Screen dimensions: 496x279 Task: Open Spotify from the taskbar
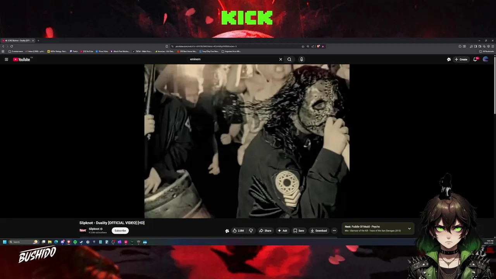tap(75, 242)
